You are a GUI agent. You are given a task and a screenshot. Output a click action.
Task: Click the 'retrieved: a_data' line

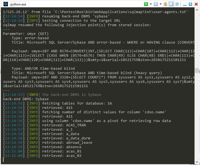pyautogui.click(x=41, y=134)
